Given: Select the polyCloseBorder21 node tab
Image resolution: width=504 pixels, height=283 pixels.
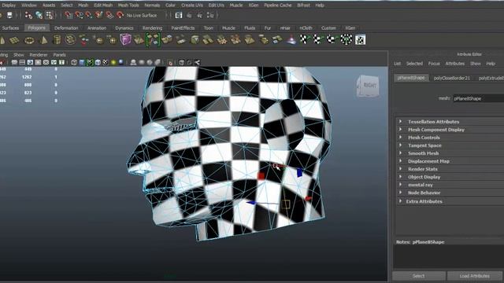Looking at the screenshot, I should click(x=451, y=78).
